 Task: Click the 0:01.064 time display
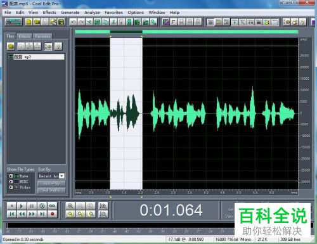pyautogui.click(x=171, y=210)
